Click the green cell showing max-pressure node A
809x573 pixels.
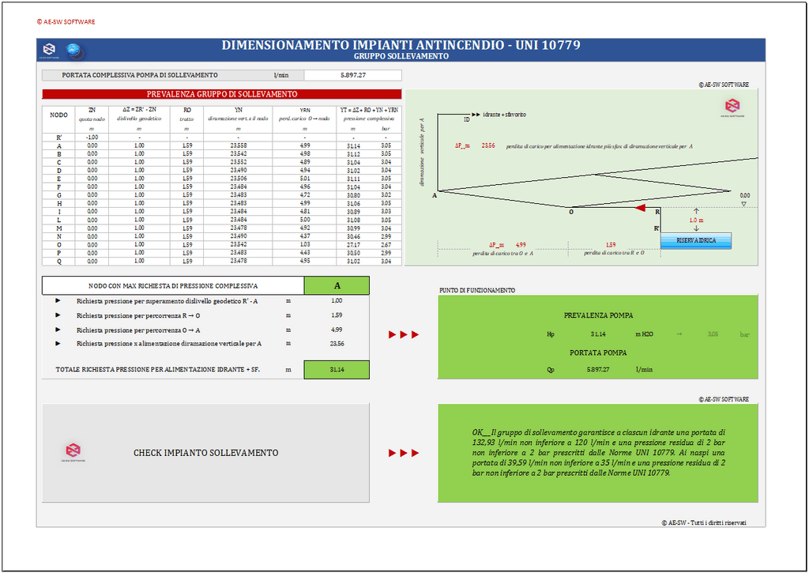point(337,285)
